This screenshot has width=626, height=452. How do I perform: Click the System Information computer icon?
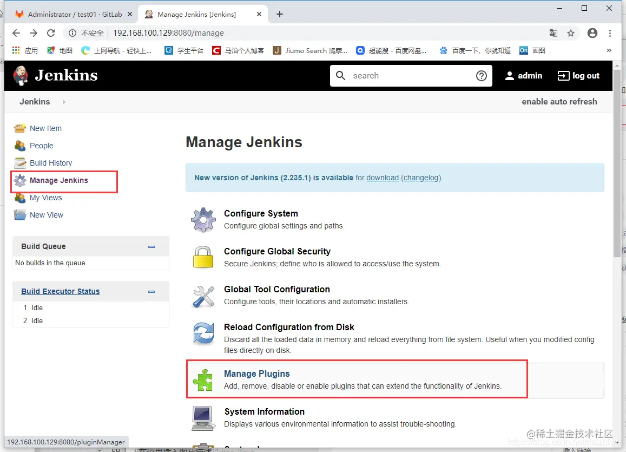click(203, 418)
